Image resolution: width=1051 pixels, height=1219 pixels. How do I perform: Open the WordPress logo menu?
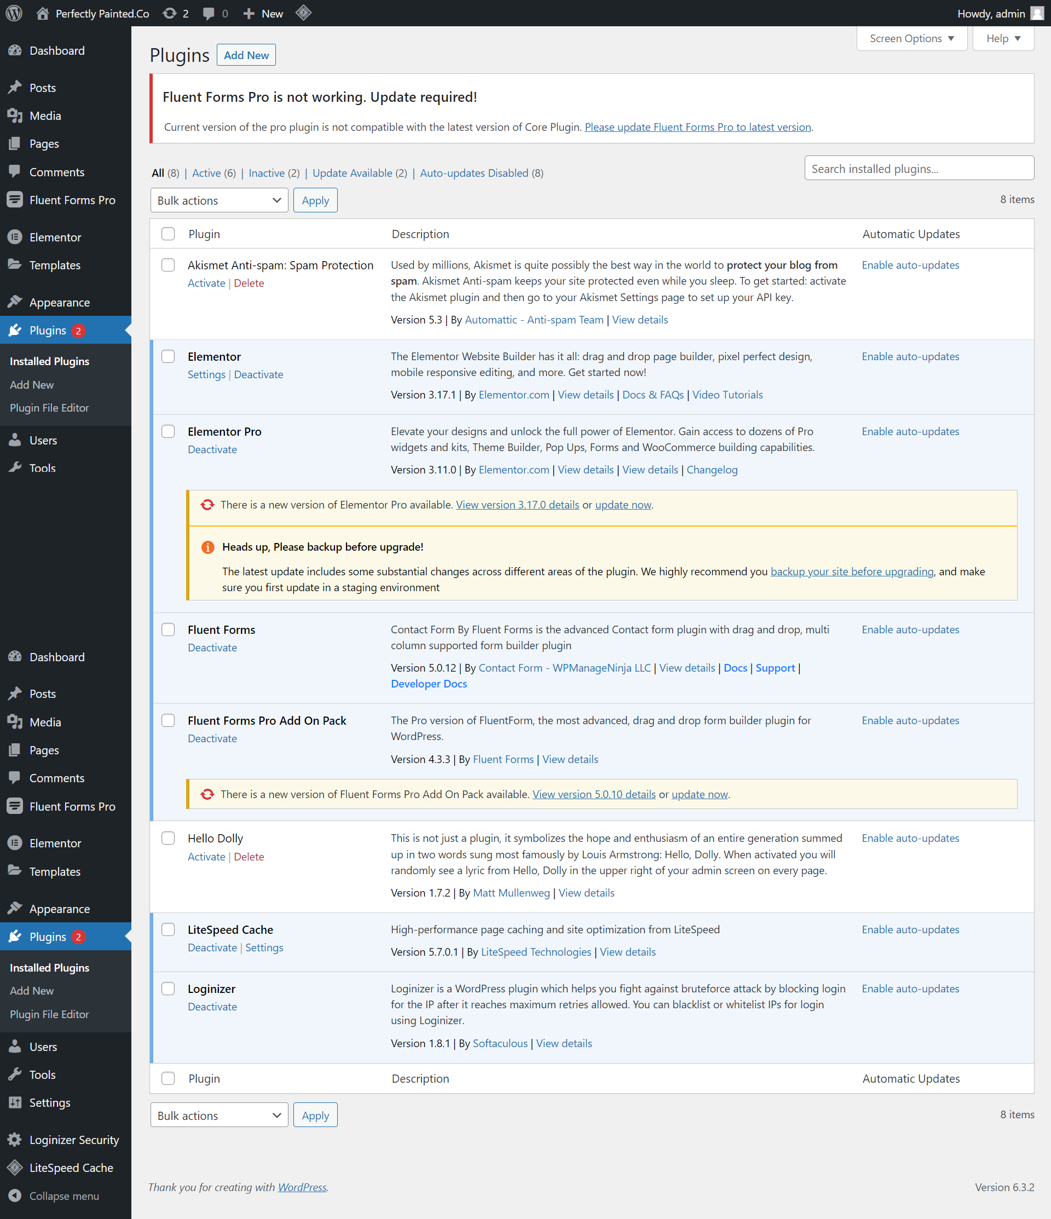click(14, 13)
